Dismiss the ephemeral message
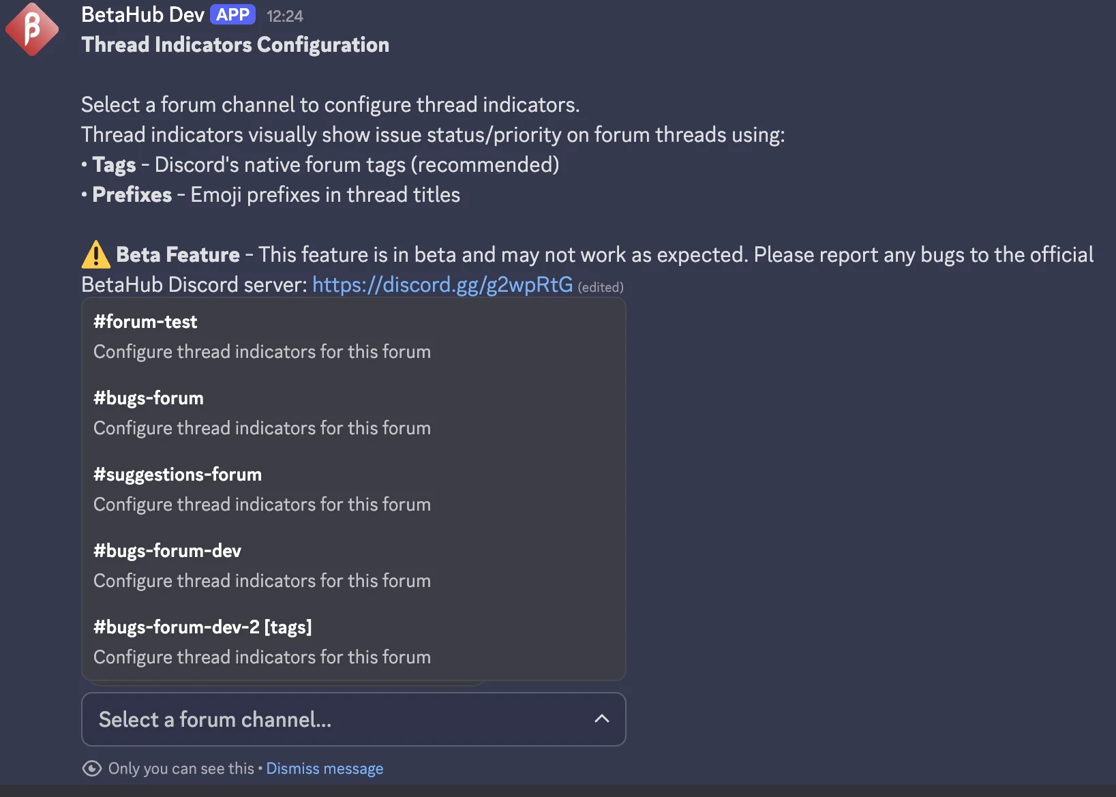Viewport: 1116px width, 797px height. coord(325,768)
